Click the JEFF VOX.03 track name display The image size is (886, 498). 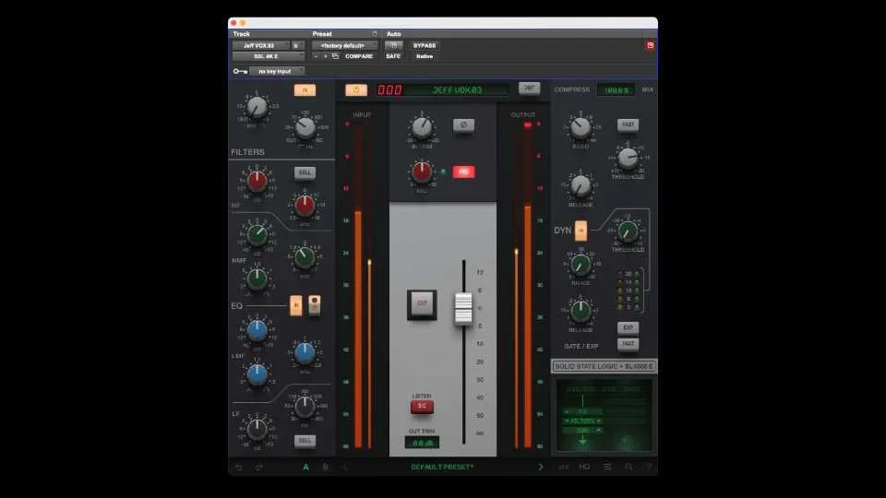pos(457,89)
